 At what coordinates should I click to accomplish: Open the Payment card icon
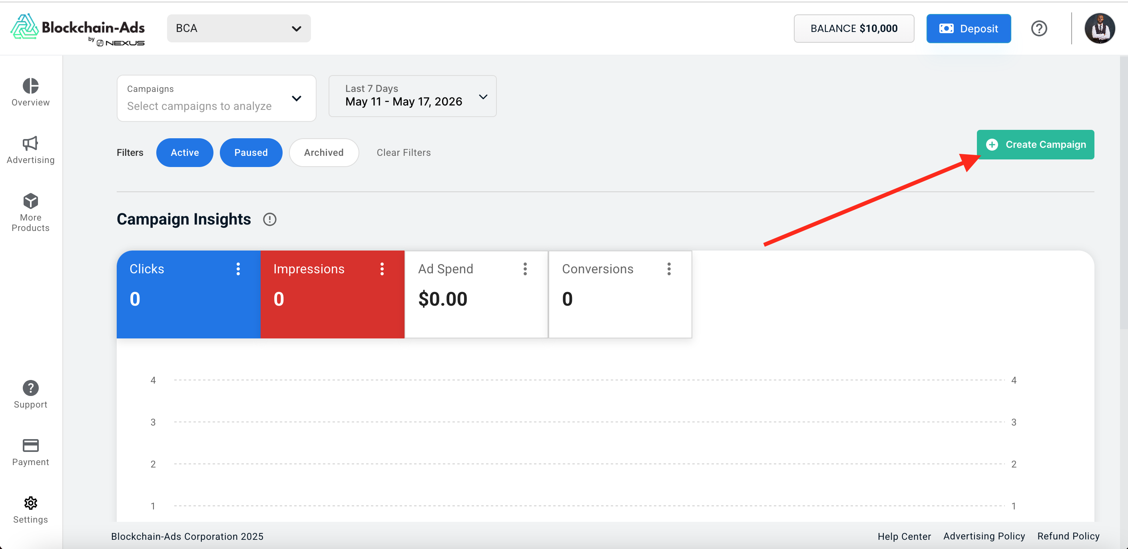pyautogui.click(x=30, y=446)
